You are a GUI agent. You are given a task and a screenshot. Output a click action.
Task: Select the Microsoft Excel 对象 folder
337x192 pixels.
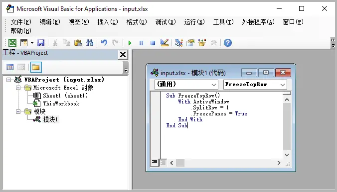pos(63,88)
